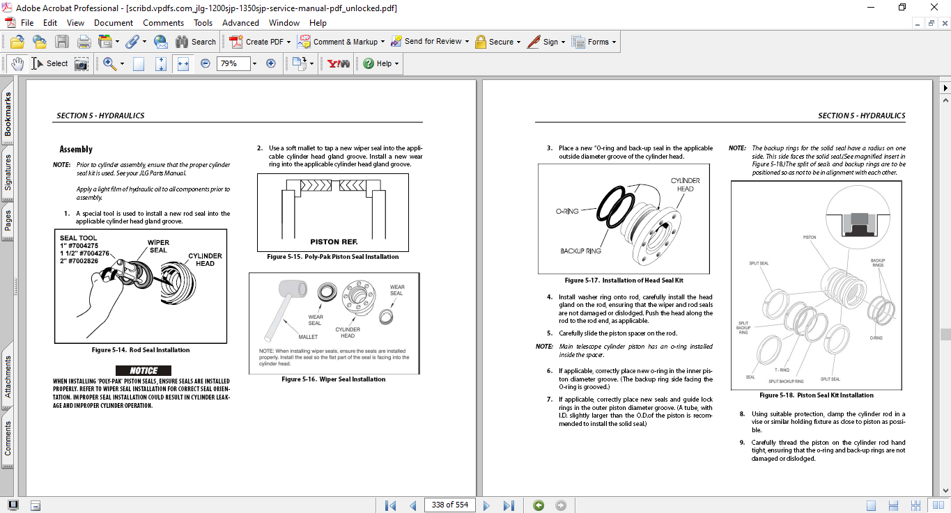Open the zoom percentage dropdown arrow

click(254, 63)
